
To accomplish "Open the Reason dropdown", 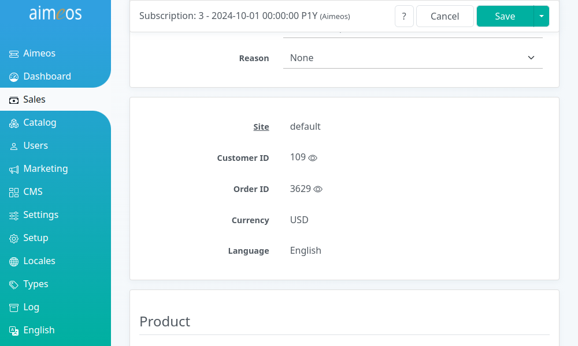I will (413, 58).
